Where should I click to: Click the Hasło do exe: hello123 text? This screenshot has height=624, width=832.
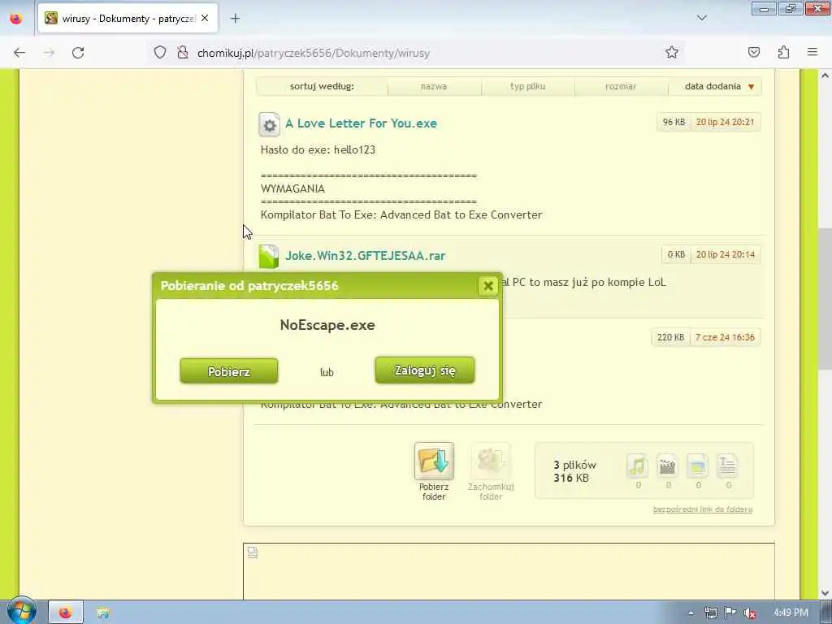click(x=318, y=149)
